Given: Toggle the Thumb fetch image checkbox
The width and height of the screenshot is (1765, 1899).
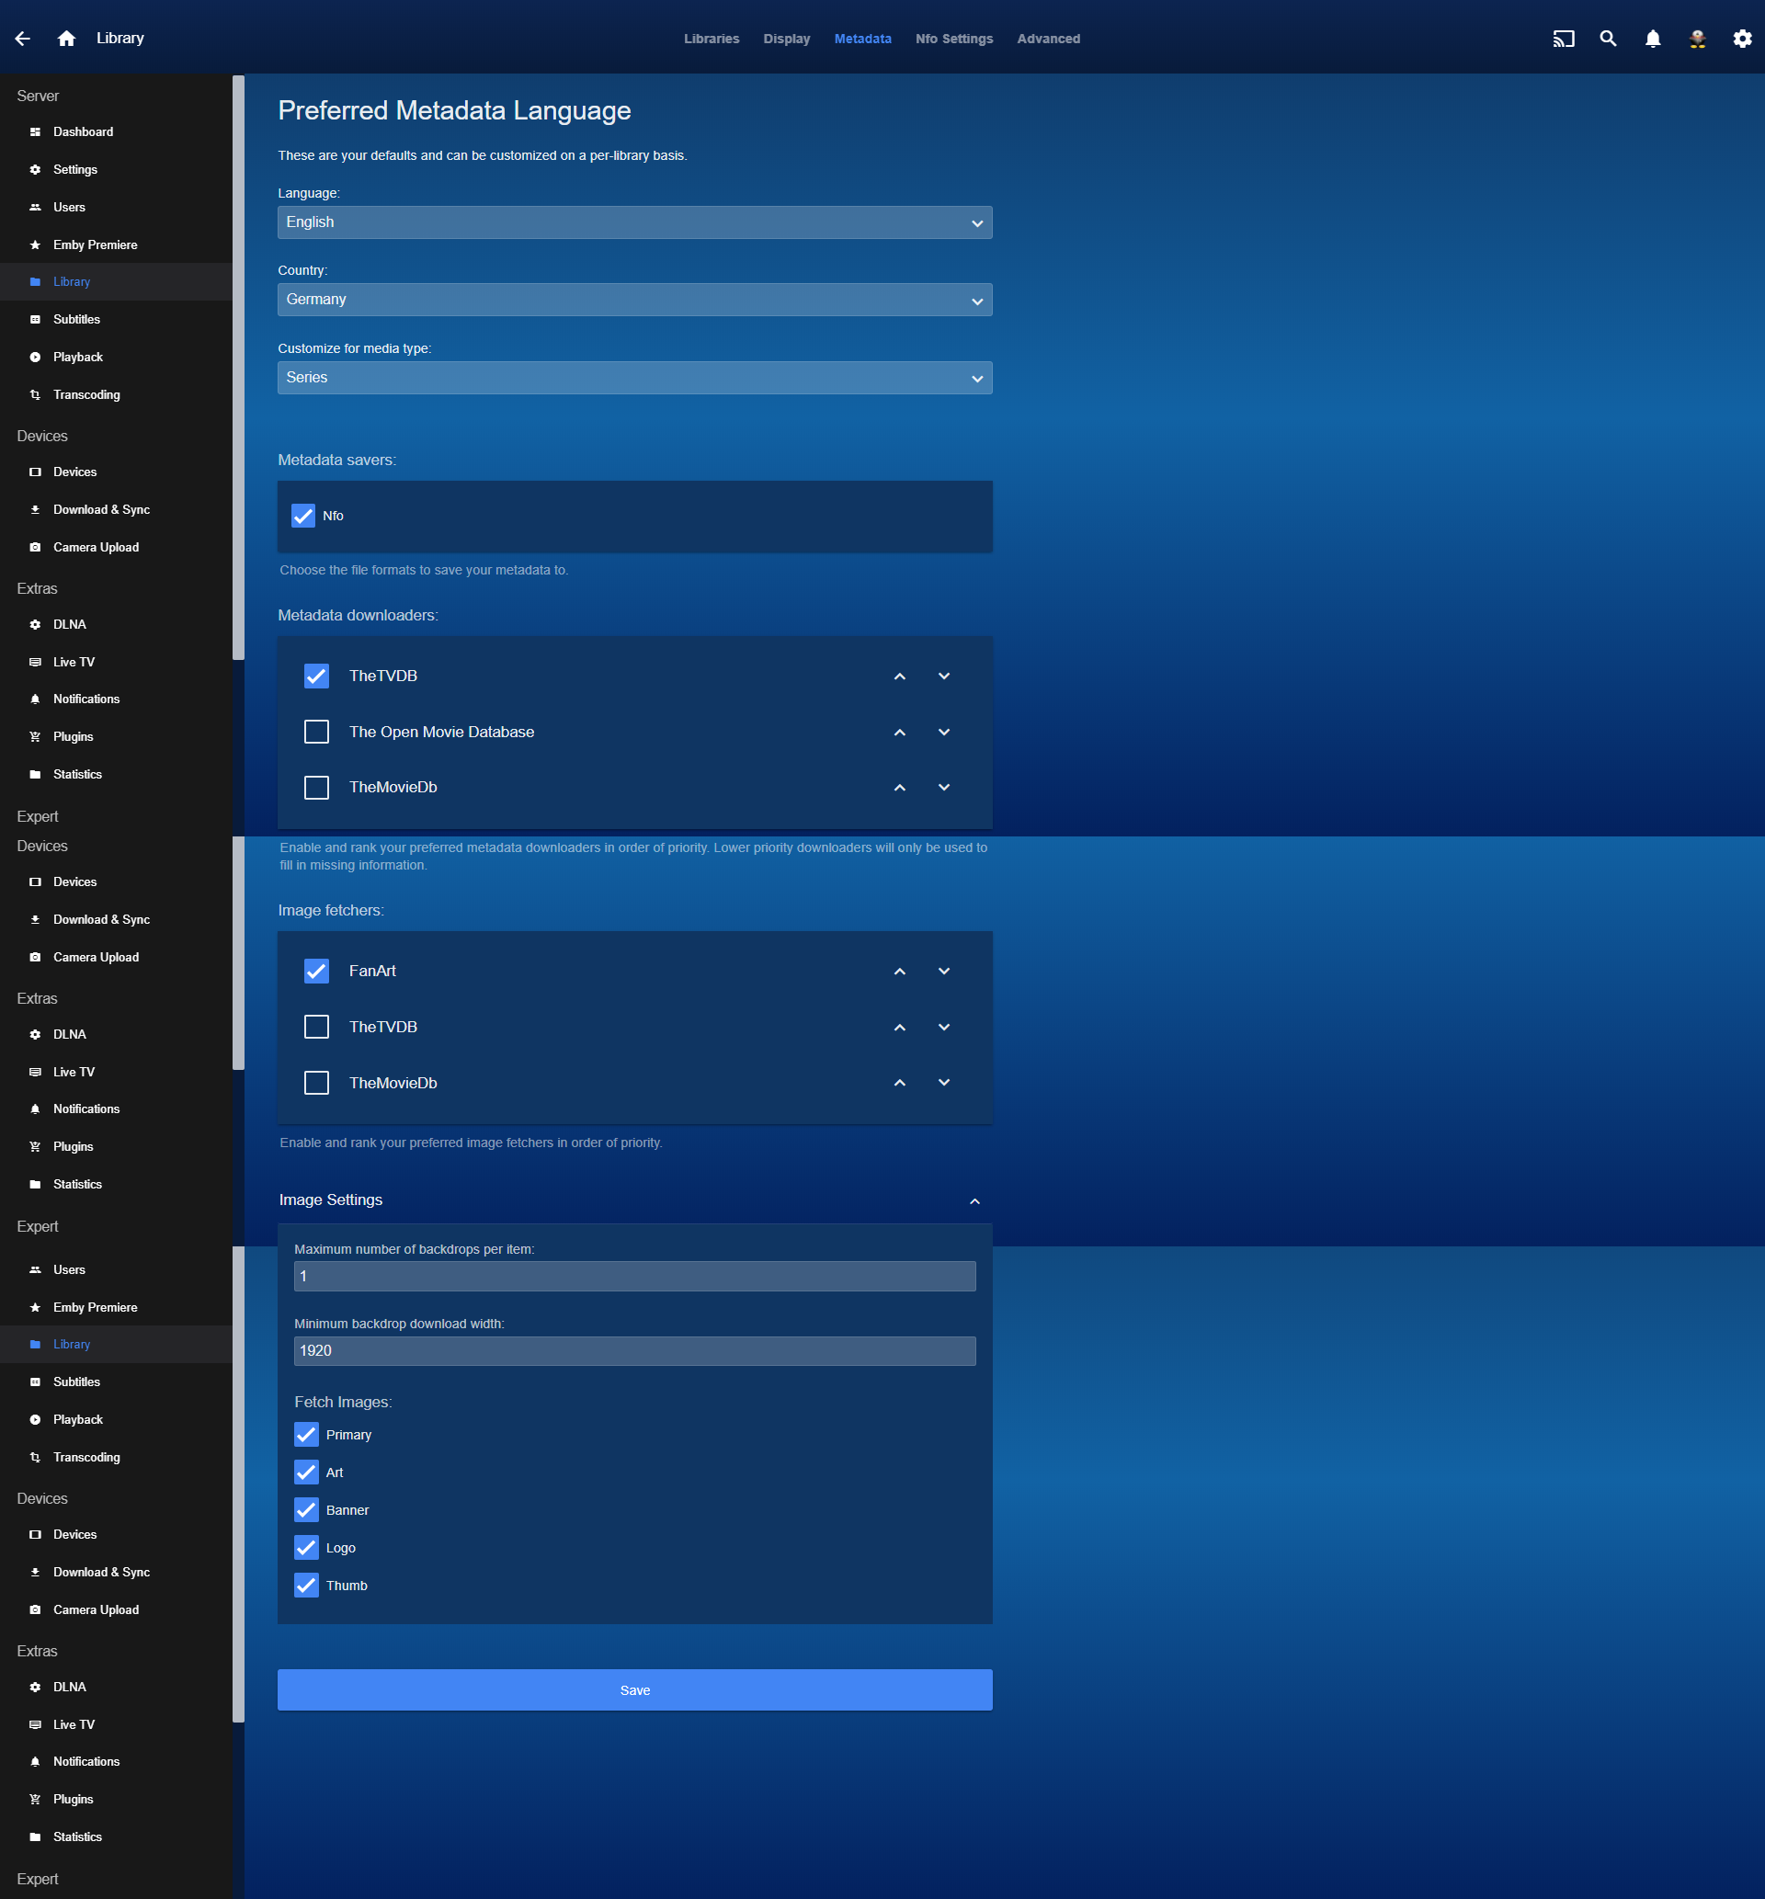Looking at the screenshot, I should (307, 1586).
